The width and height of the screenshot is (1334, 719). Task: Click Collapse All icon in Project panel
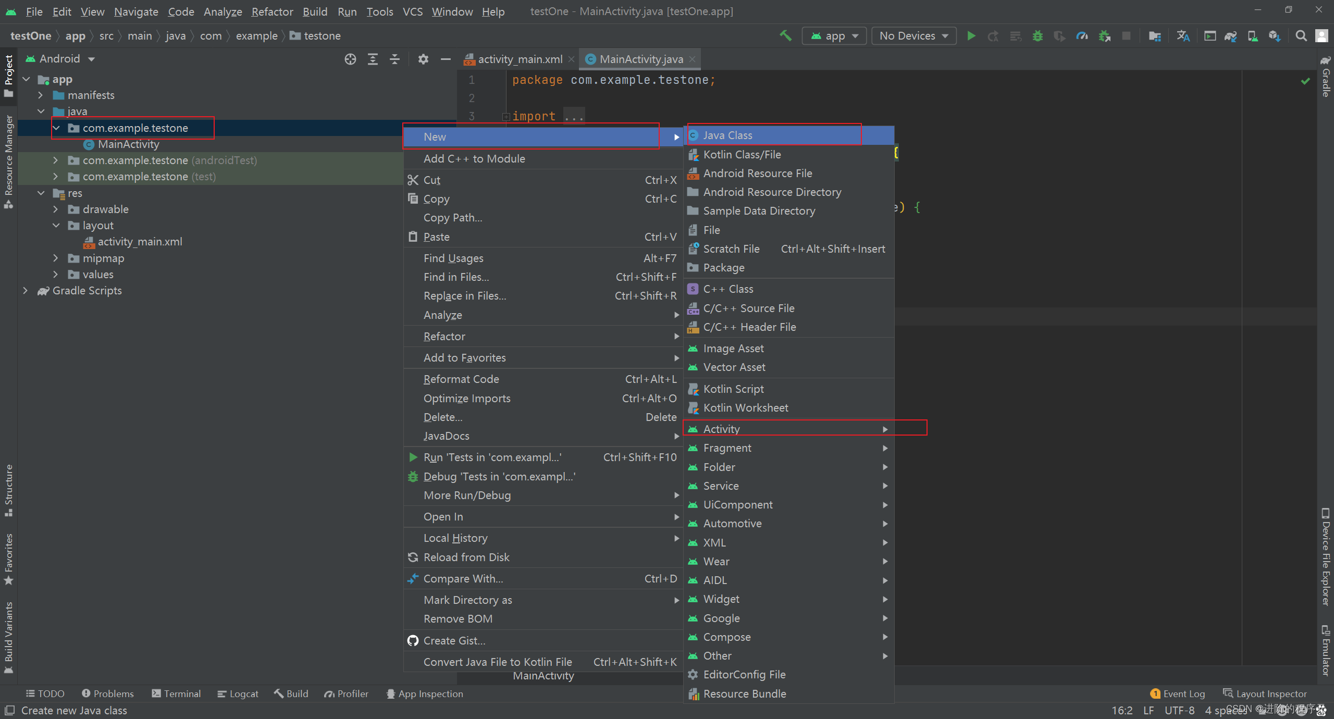coord(395,59)
